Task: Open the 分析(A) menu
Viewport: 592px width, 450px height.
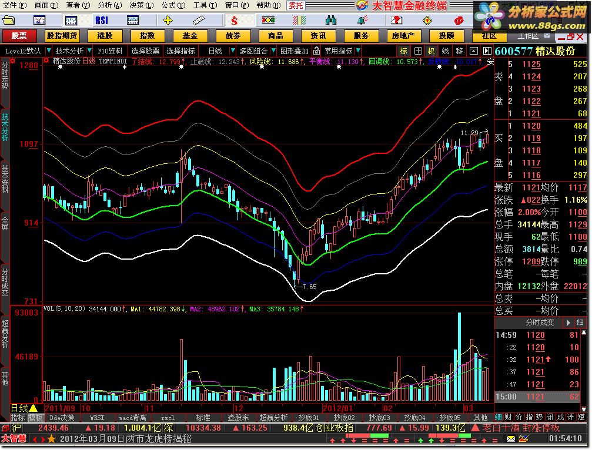Action: click(110, 5)
